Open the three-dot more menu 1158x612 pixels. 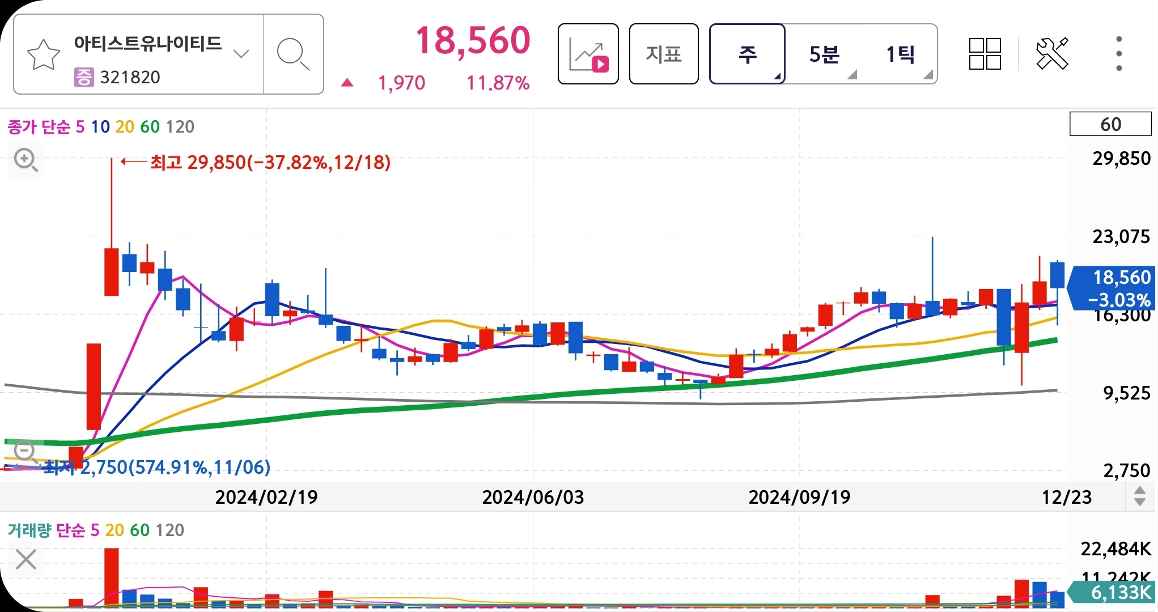coord(1119,54)
